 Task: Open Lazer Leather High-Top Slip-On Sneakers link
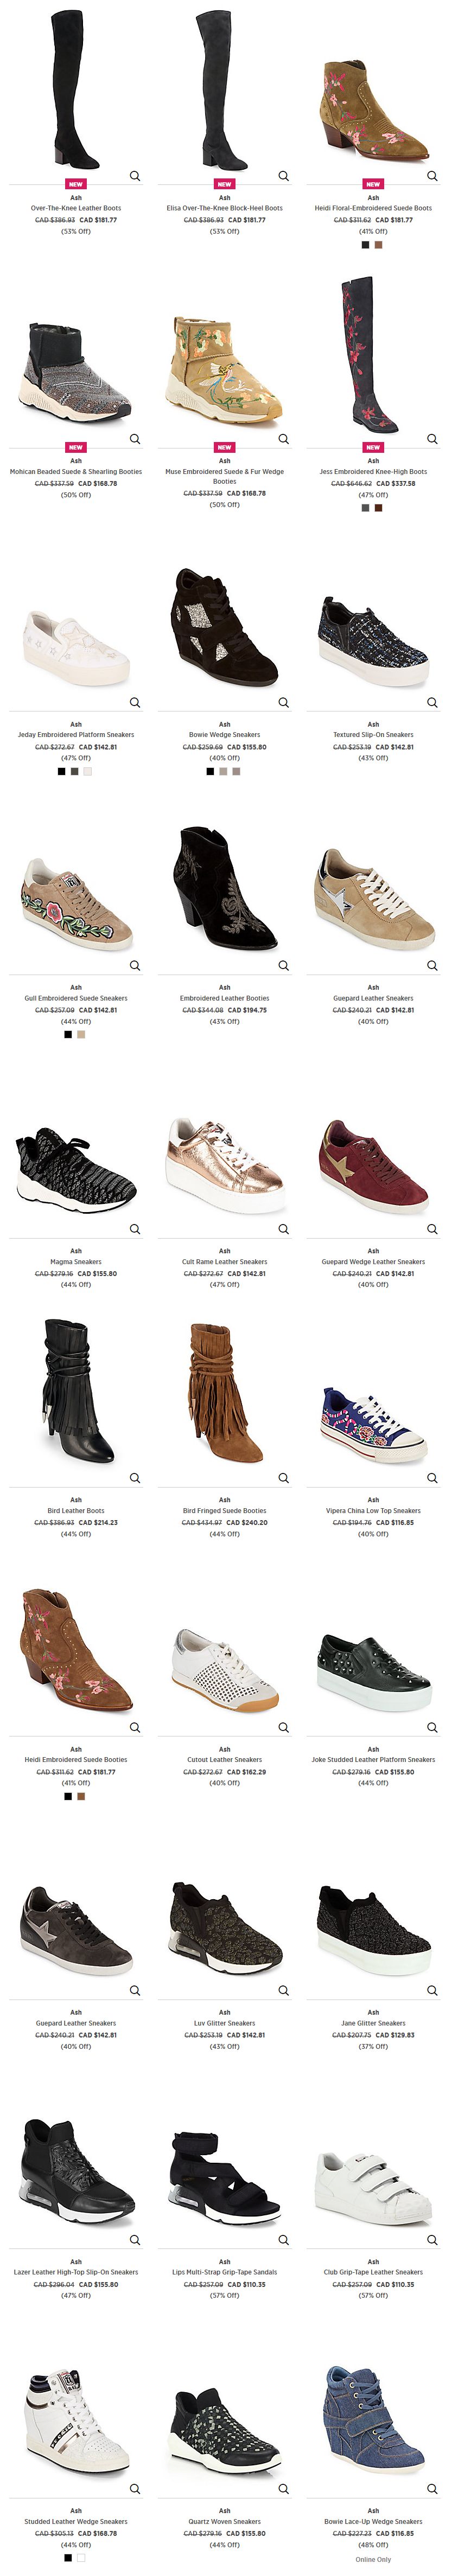[76, 2272]
